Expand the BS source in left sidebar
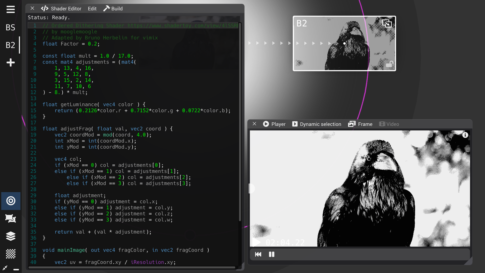485x273 pixels. tap(10, 28)
